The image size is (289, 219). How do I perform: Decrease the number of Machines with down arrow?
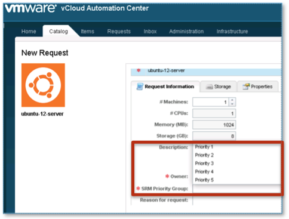[232, 104]
